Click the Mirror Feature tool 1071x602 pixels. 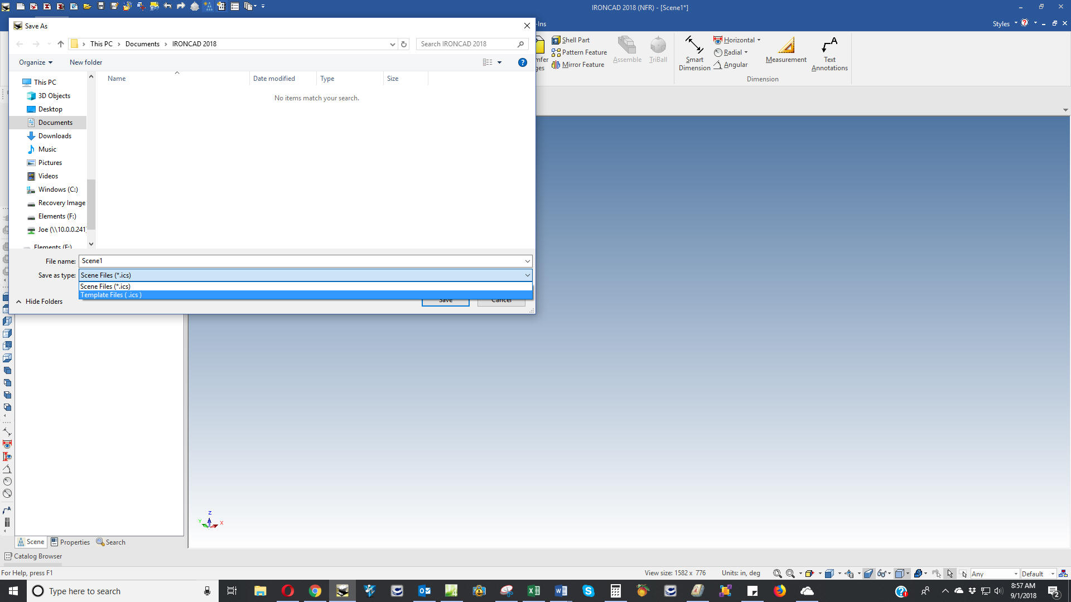point(577,65)
